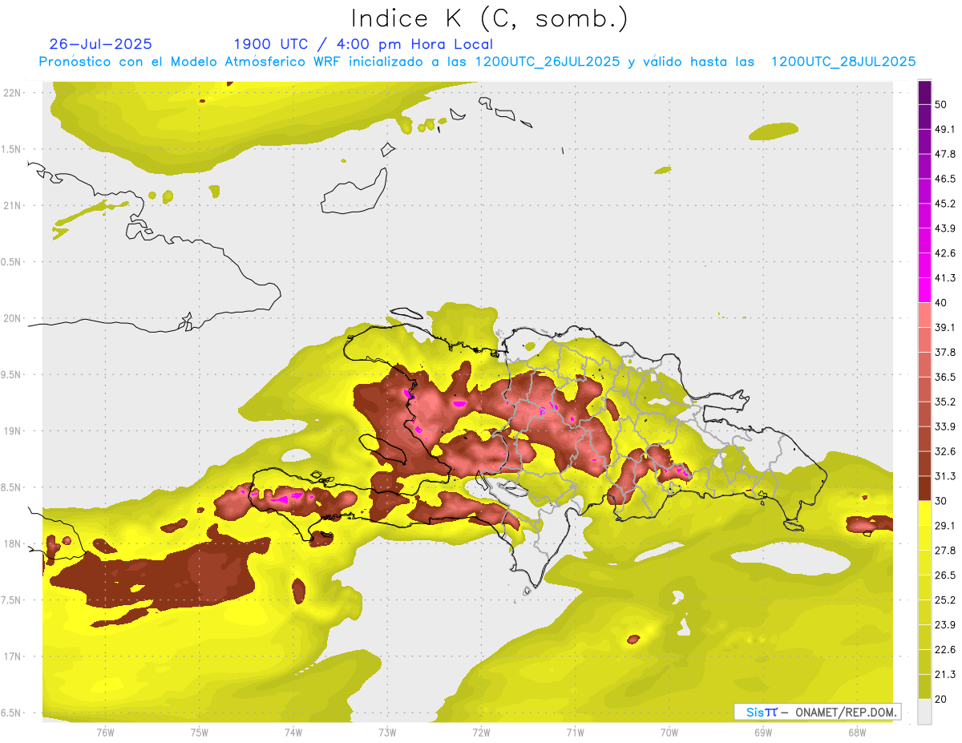962x743 pixels.
Task: Click longitude label "68W"
Action: 857,733
